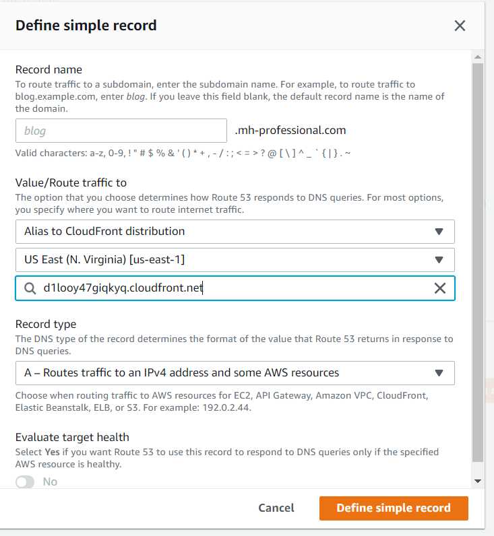Focus the Record name subdomain input
The image size is (494, 536).
pyautogui.click(x=121, y=131)
